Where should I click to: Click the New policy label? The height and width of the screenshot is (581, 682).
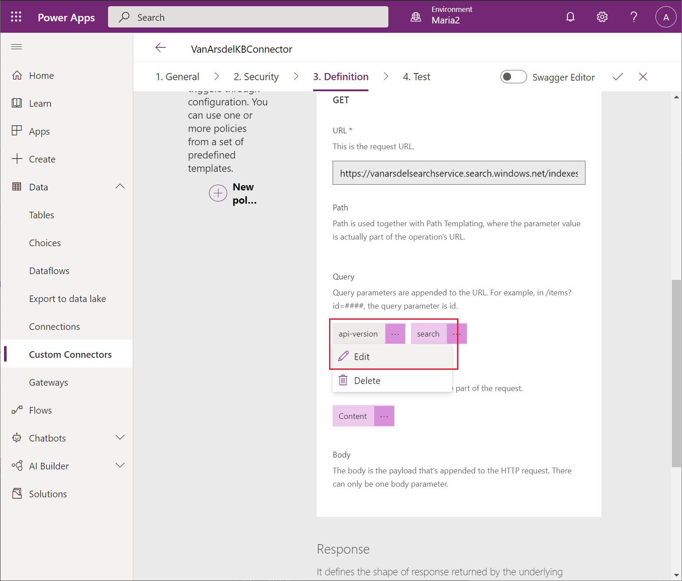(x=244, y=194)
